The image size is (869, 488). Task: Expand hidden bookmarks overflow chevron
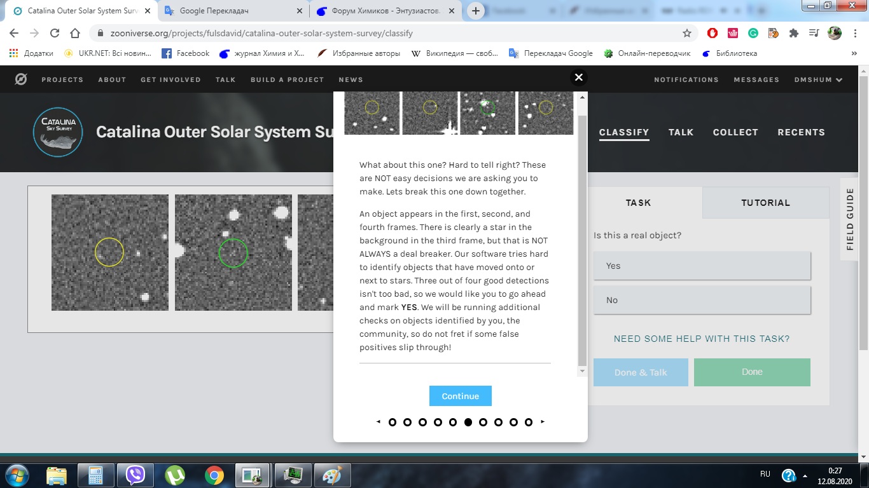pyautogui.click(x=854, y=53)
